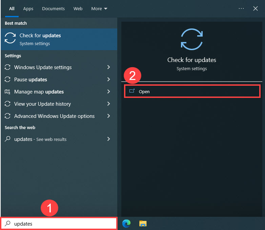Launch Microsoft Edge from the taskbar
Image resolution: width=265 pixels, height=230 pixels.
coord(126,224)
